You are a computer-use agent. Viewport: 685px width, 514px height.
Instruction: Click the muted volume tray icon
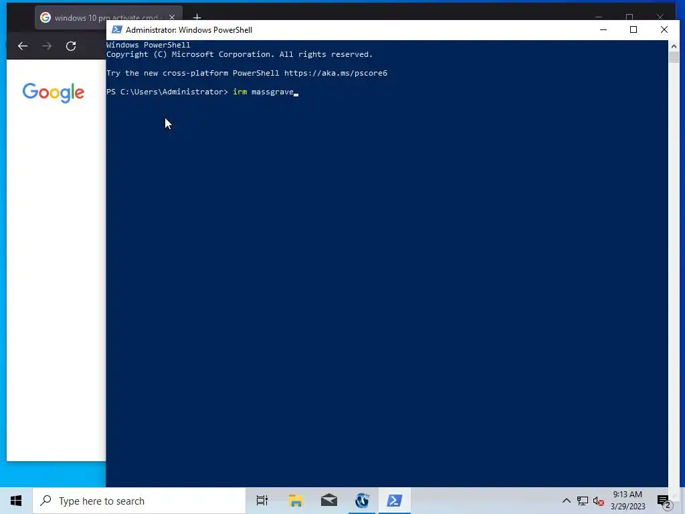click(x=599, y=501)
